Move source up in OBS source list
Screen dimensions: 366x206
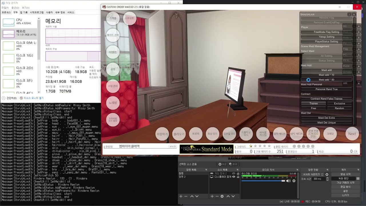point(228,196)
